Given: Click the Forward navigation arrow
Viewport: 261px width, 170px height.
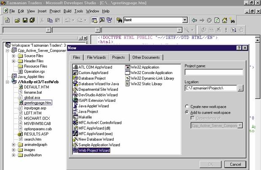Looking at the screenshot, I should (202, 20).
